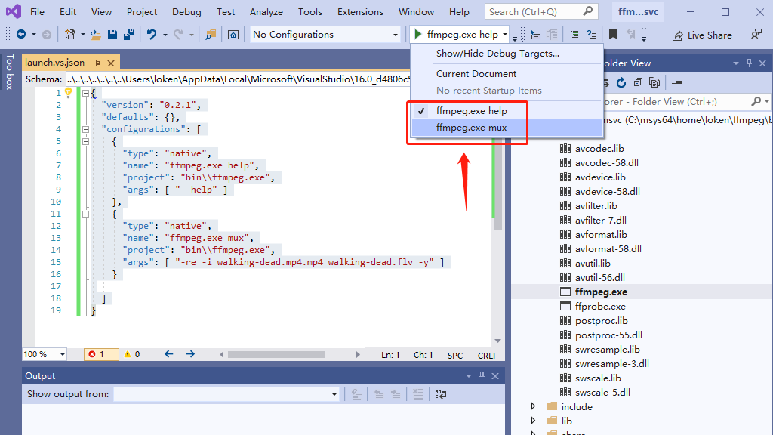Toggle a bookmark with the bookmark icon

[613, 35]
